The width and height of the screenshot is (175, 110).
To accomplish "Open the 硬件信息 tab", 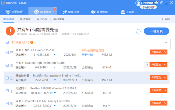I will 71,12.
